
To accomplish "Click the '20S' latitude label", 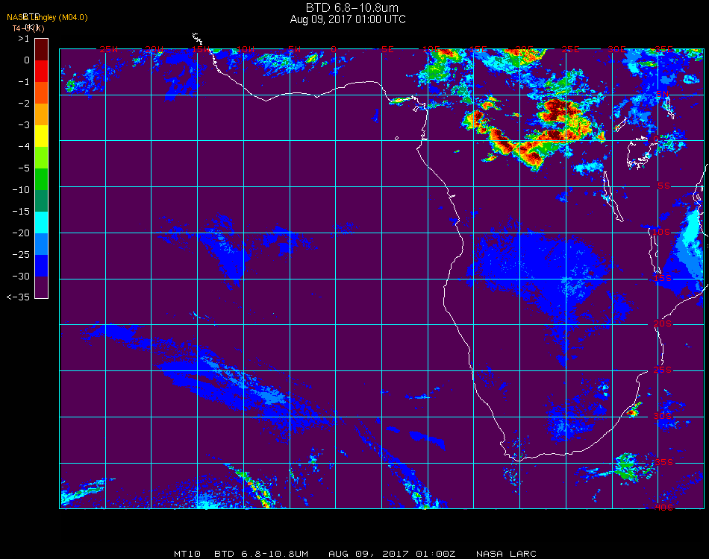I will [663, 324].
